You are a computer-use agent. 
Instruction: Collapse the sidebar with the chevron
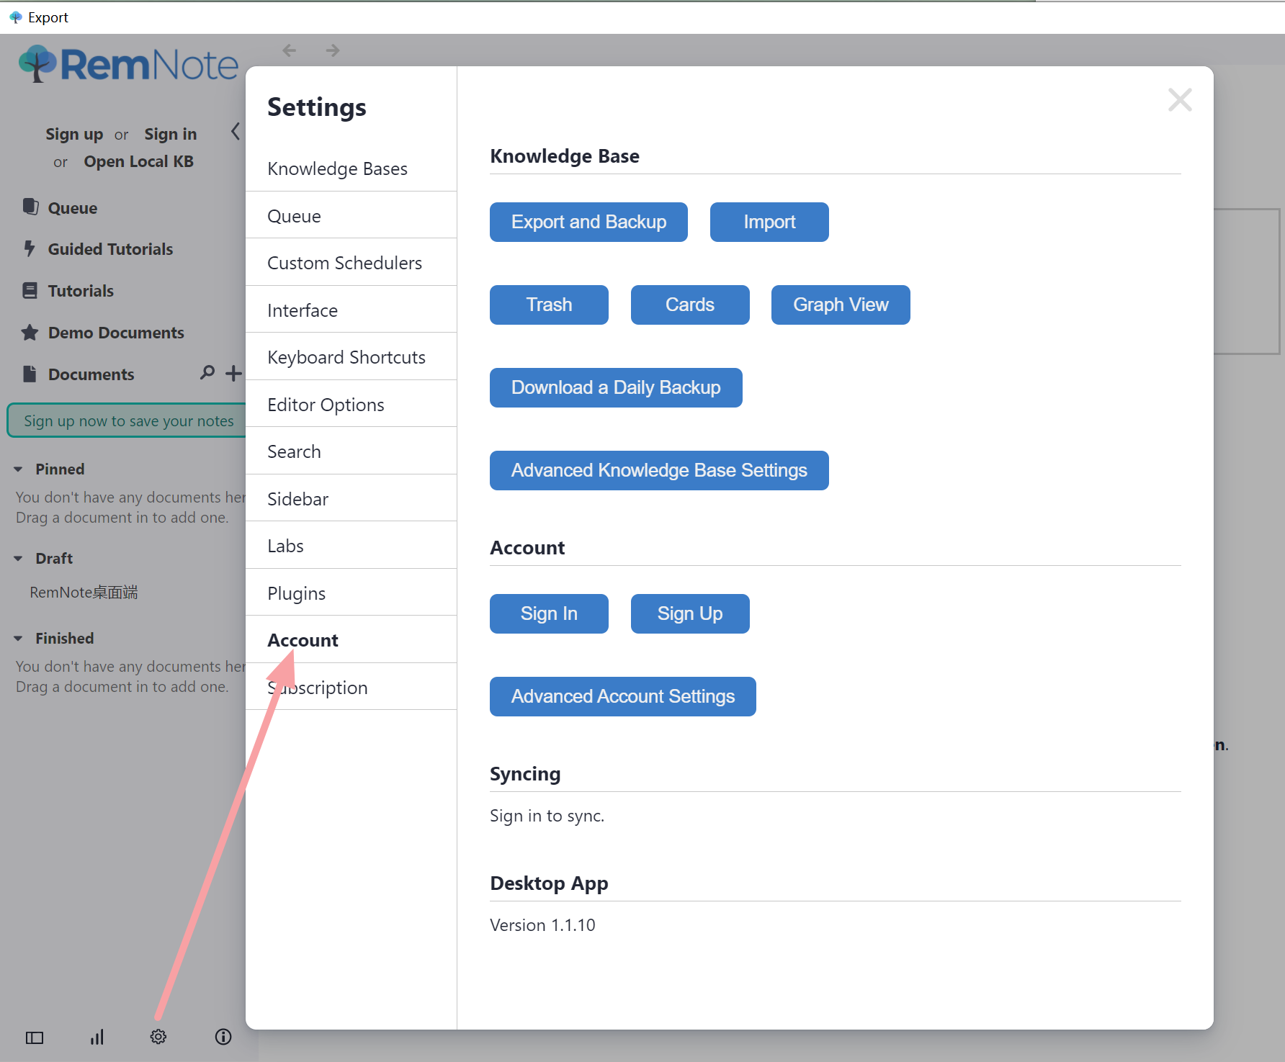tap(235, 132)
